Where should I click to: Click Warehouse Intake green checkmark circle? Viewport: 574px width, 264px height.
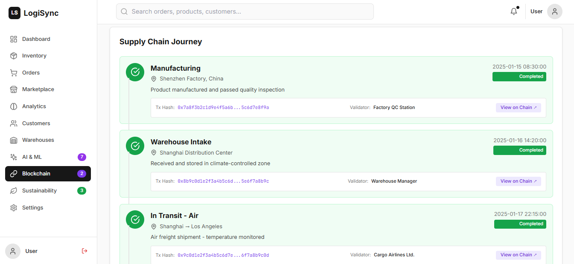[135, 146]
